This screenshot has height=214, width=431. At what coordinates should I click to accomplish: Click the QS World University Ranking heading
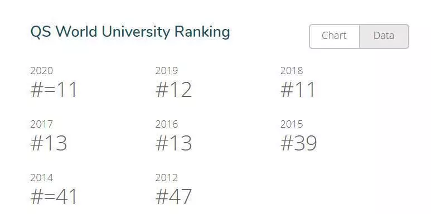pyautogui.click(x=130, y=32)
